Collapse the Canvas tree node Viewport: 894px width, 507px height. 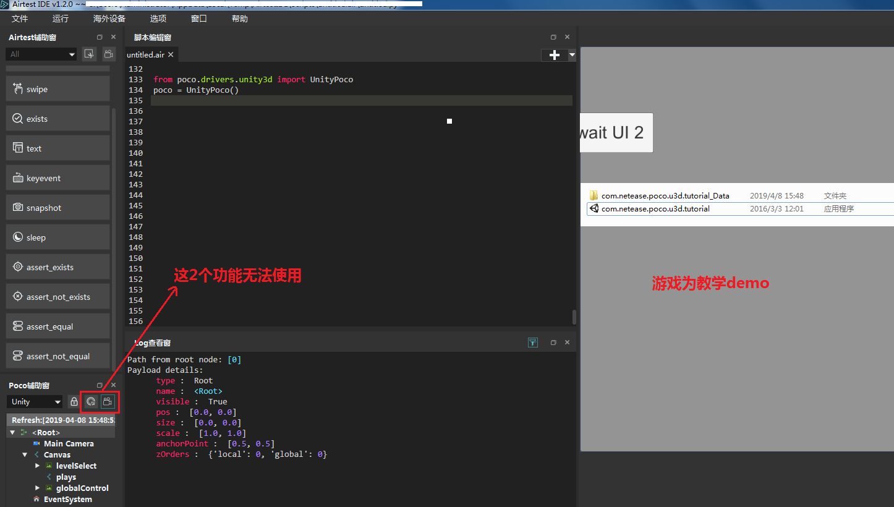25,454
